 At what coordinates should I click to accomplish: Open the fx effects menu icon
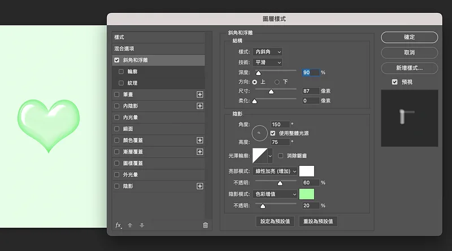tap(118, 226)
